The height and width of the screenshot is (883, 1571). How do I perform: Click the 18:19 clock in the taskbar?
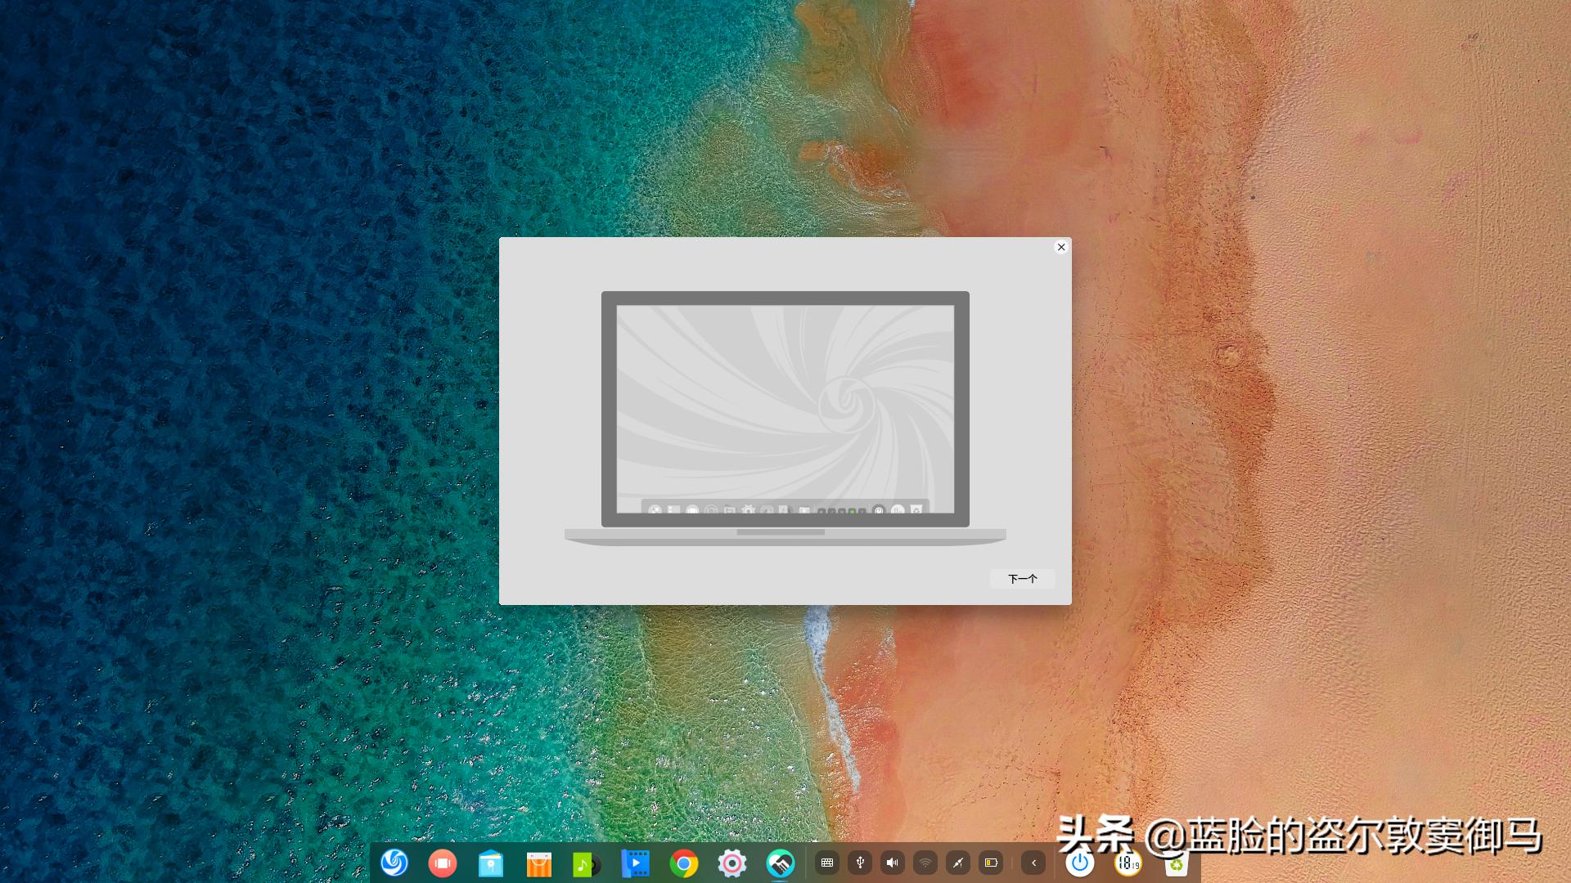point(1128,863)
